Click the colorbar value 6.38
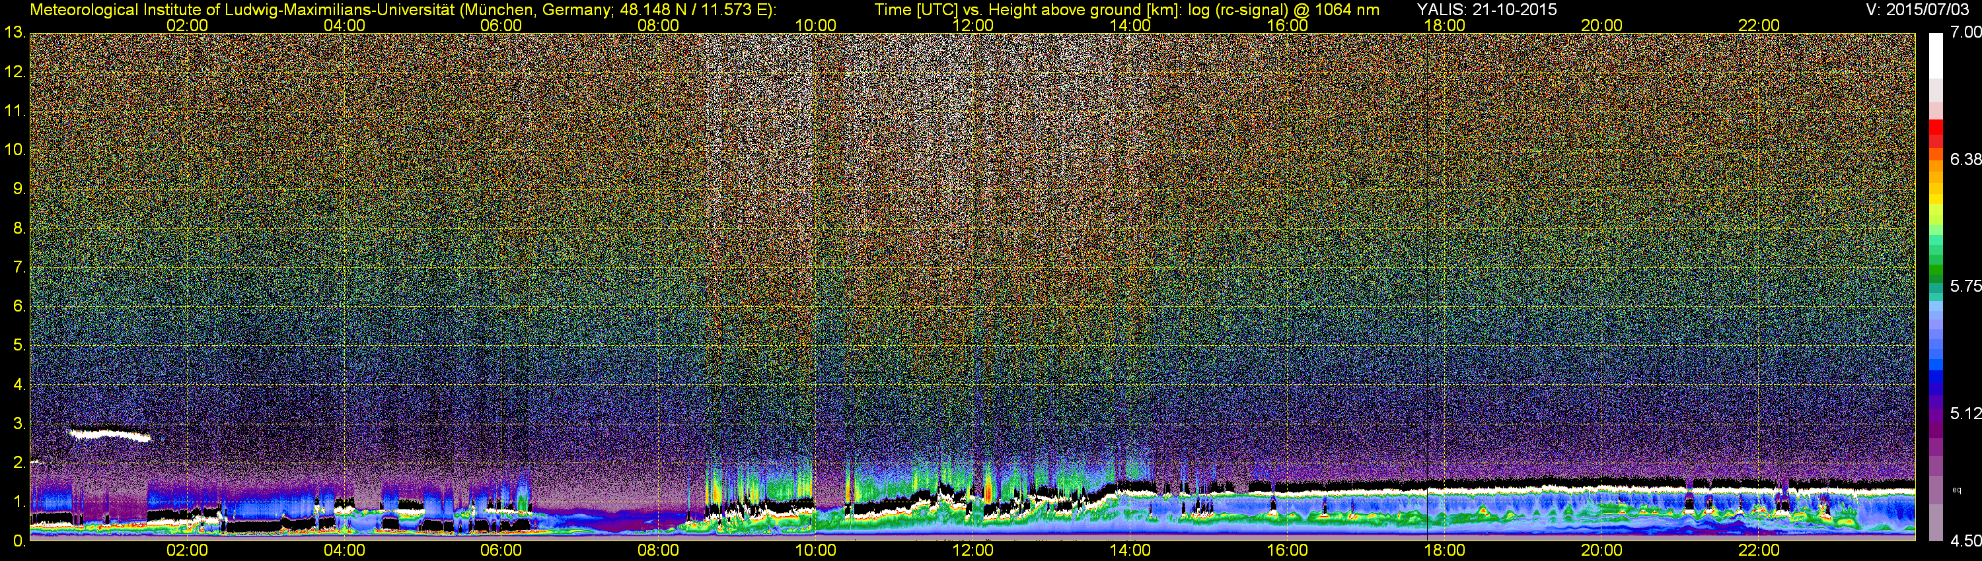 [x=1965, y=159]
